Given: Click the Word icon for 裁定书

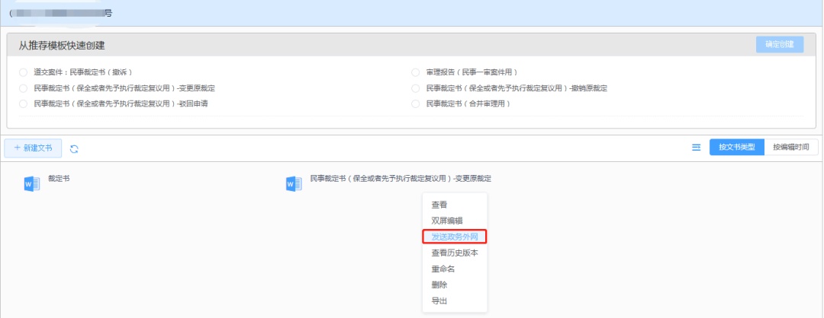Looking at the screenshot, I should click(x=32, y=183).
